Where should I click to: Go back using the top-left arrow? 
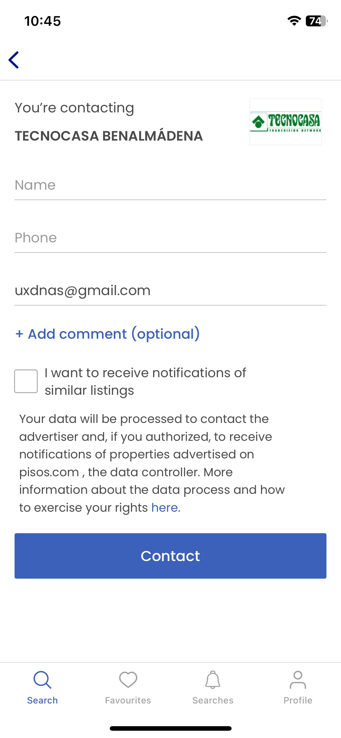pos(14,60)
